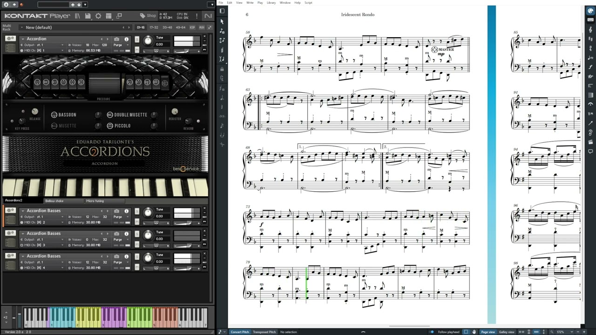The image size is (596, 335).
Task: Toggle Follow playhead switch
Action: click(x=432, y=332)
